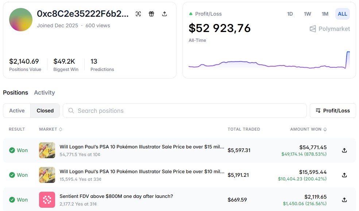Click the $669.59 total traded value
This screenshot has width=359, height=211.
point(237,200)
